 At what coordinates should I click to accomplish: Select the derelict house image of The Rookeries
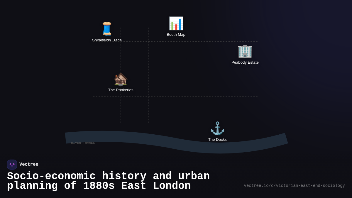121,79
